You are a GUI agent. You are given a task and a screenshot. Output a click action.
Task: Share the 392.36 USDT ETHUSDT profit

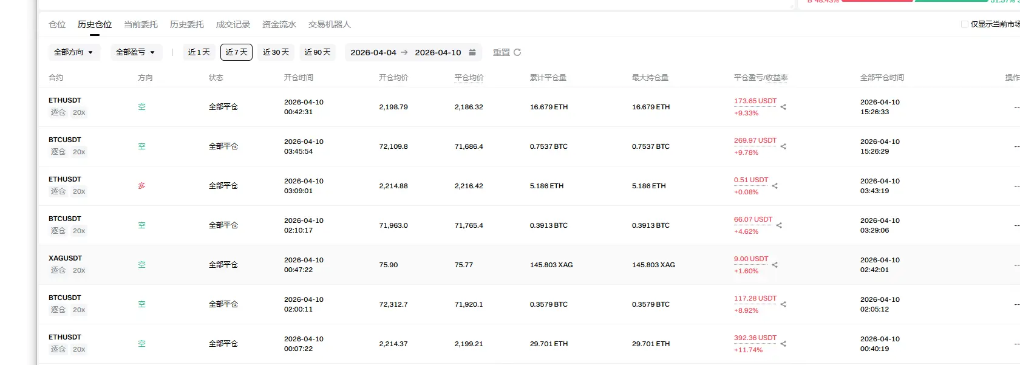point(783,344)
